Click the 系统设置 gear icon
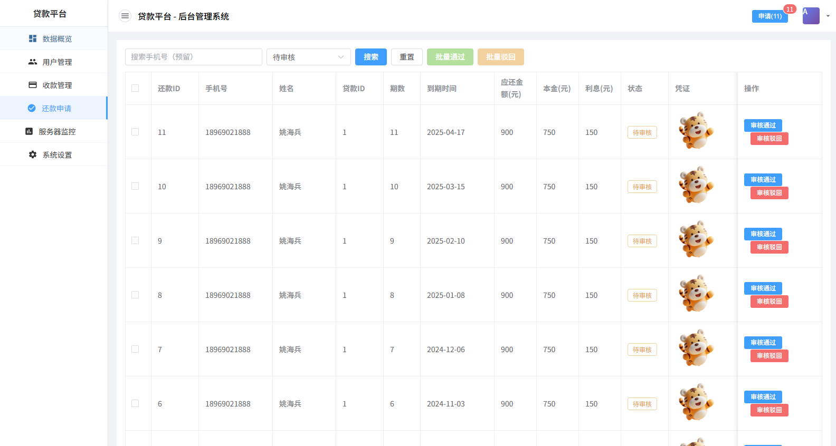Image resolution: width=836 pixels, height=446 pixels. (33, 154)
